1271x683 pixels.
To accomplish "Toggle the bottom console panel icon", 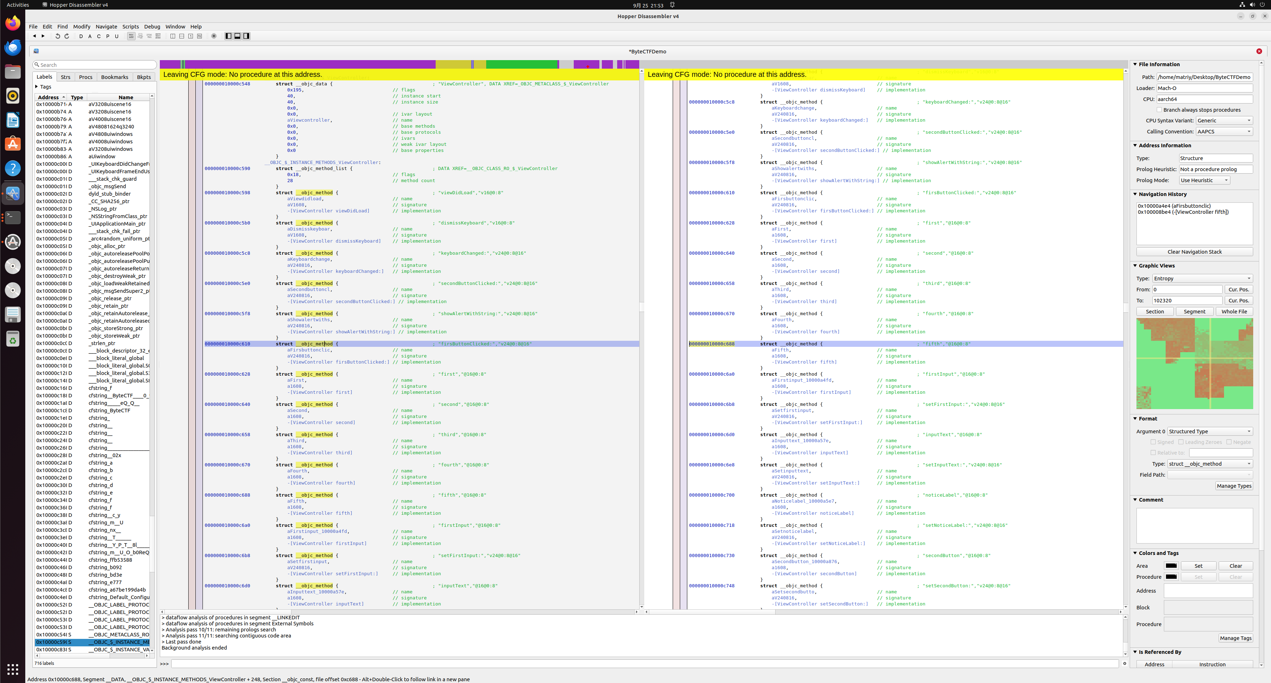I will (237, 36).
